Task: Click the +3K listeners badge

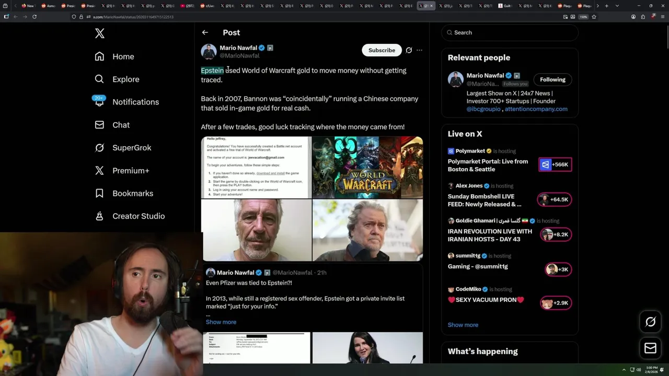Action: tap(558, 269)
